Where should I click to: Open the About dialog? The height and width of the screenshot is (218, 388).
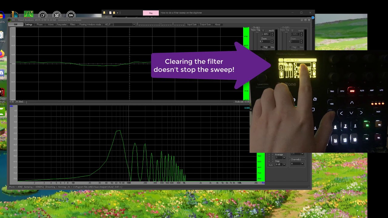pos(218,25)
